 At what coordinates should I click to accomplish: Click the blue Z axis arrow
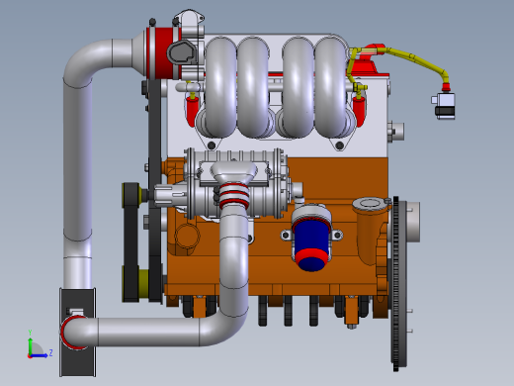tap(41, 355)
